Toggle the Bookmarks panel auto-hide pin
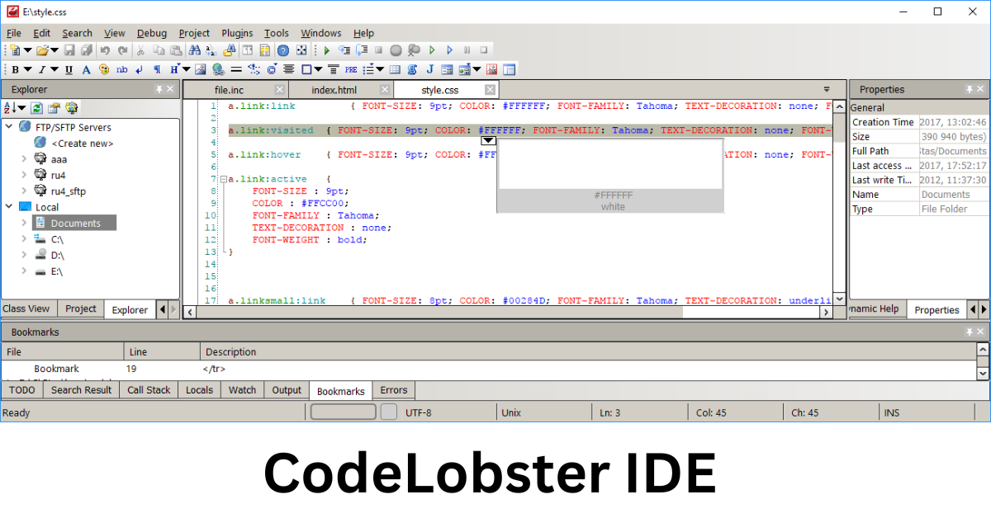This screenshot has width=991, height=518. (x=969, y=332)
